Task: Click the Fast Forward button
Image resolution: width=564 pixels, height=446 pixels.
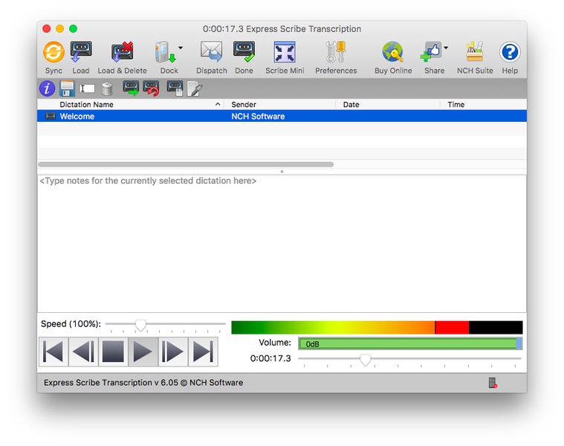Action: coord(173,352)
